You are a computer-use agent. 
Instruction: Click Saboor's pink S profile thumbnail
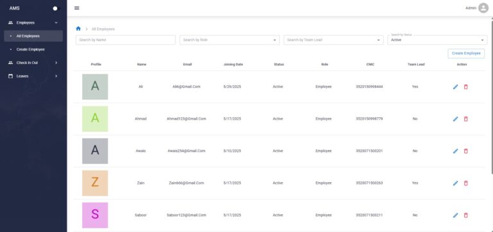click(95, 215)
